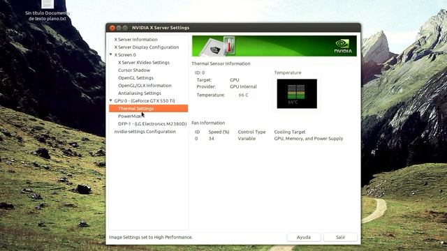
Task: Open OpenGL Settings page
Action: tap(135, 78)
